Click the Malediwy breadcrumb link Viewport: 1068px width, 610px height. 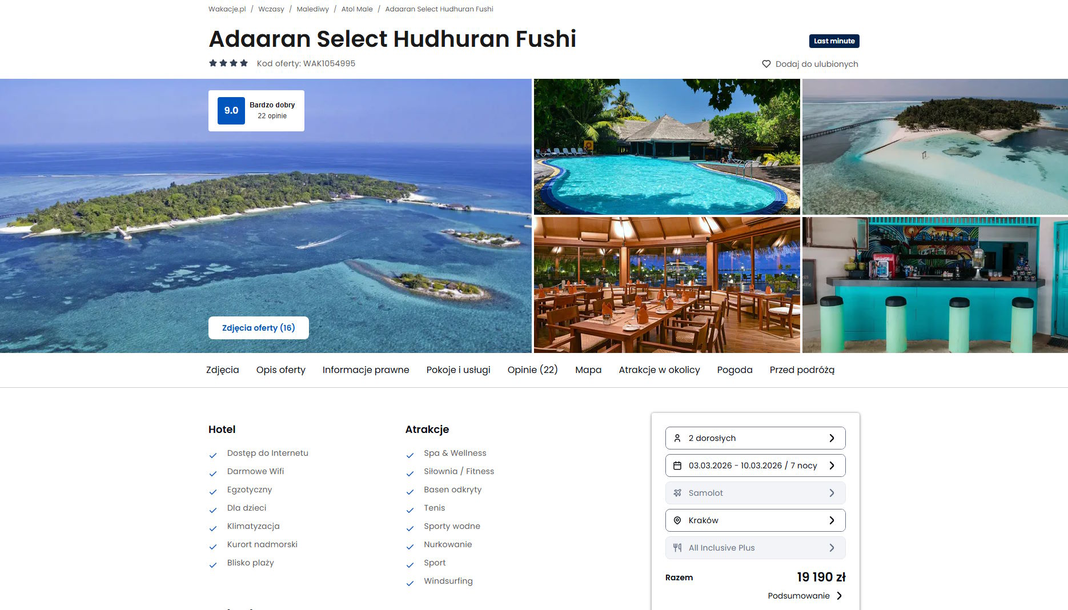(x=313, y=9)
